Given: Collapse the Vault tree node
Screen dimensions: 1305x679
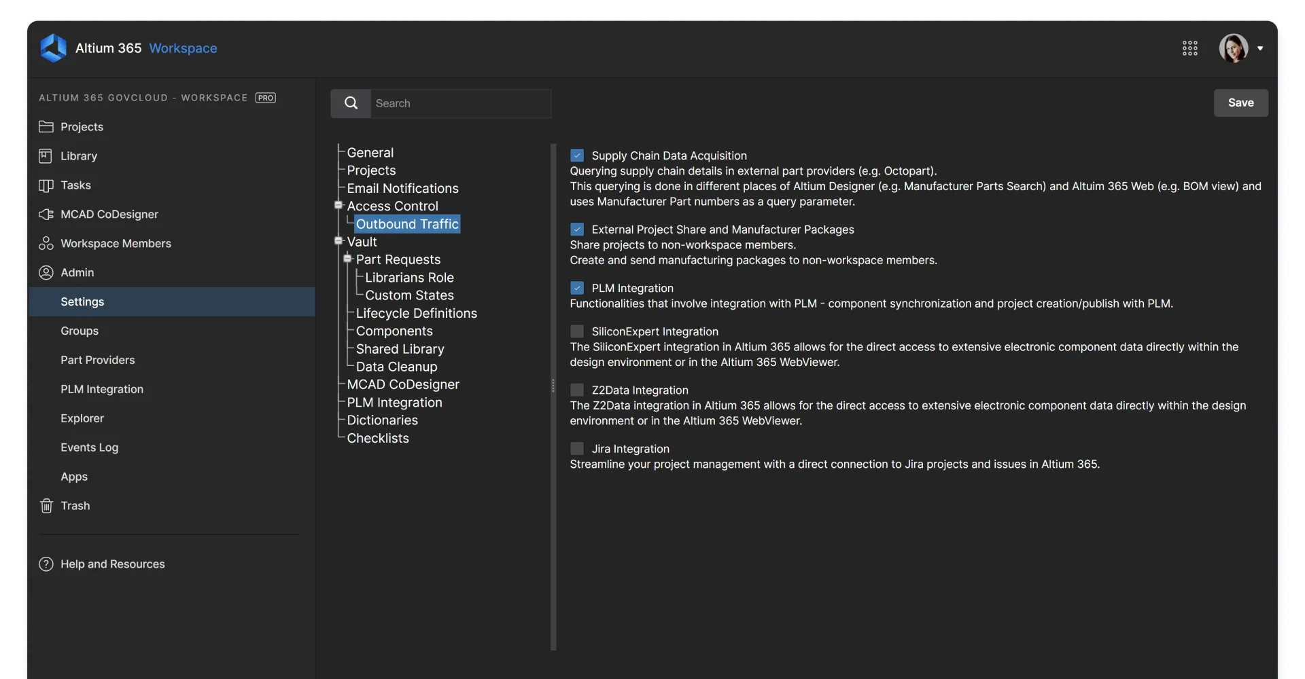Looking at the screenshot, I should [x=338, y=240].
